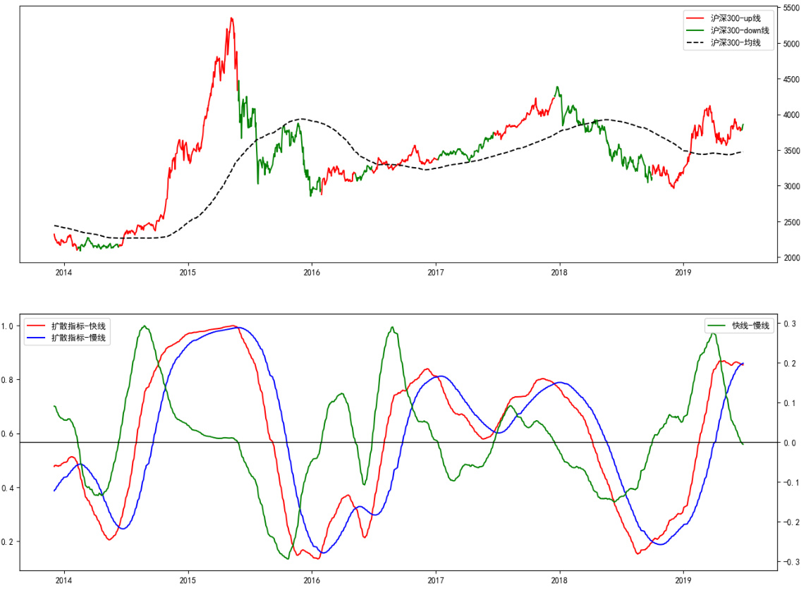Click the 2016 tick on the bottom chart
Screen dimensions: 806x590
(x=312, y=580)
